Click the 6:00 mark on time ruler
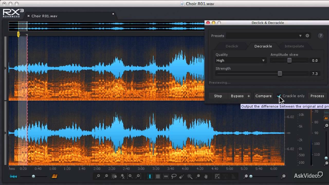 (274, 169)
